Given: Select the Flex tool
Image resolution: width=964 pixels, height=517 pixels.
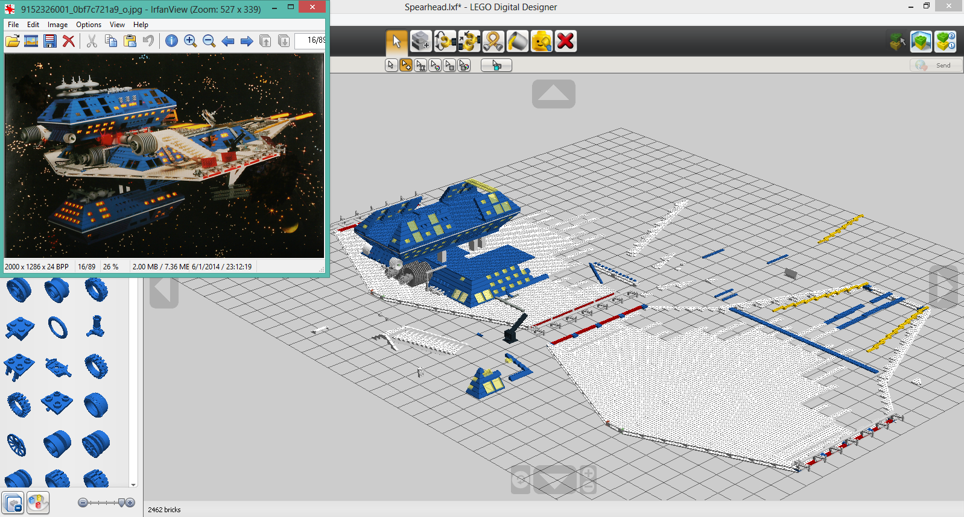Looking at the screenshot, I should point(493,42).
